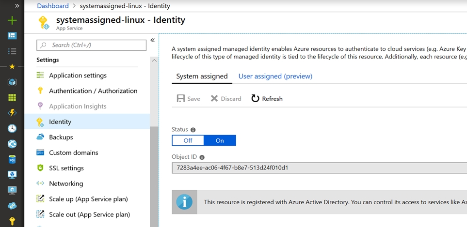Screen dimensions: 467x227
Task: Open Dashboard breadcrumb link
Action: click(x=53, y=6)
